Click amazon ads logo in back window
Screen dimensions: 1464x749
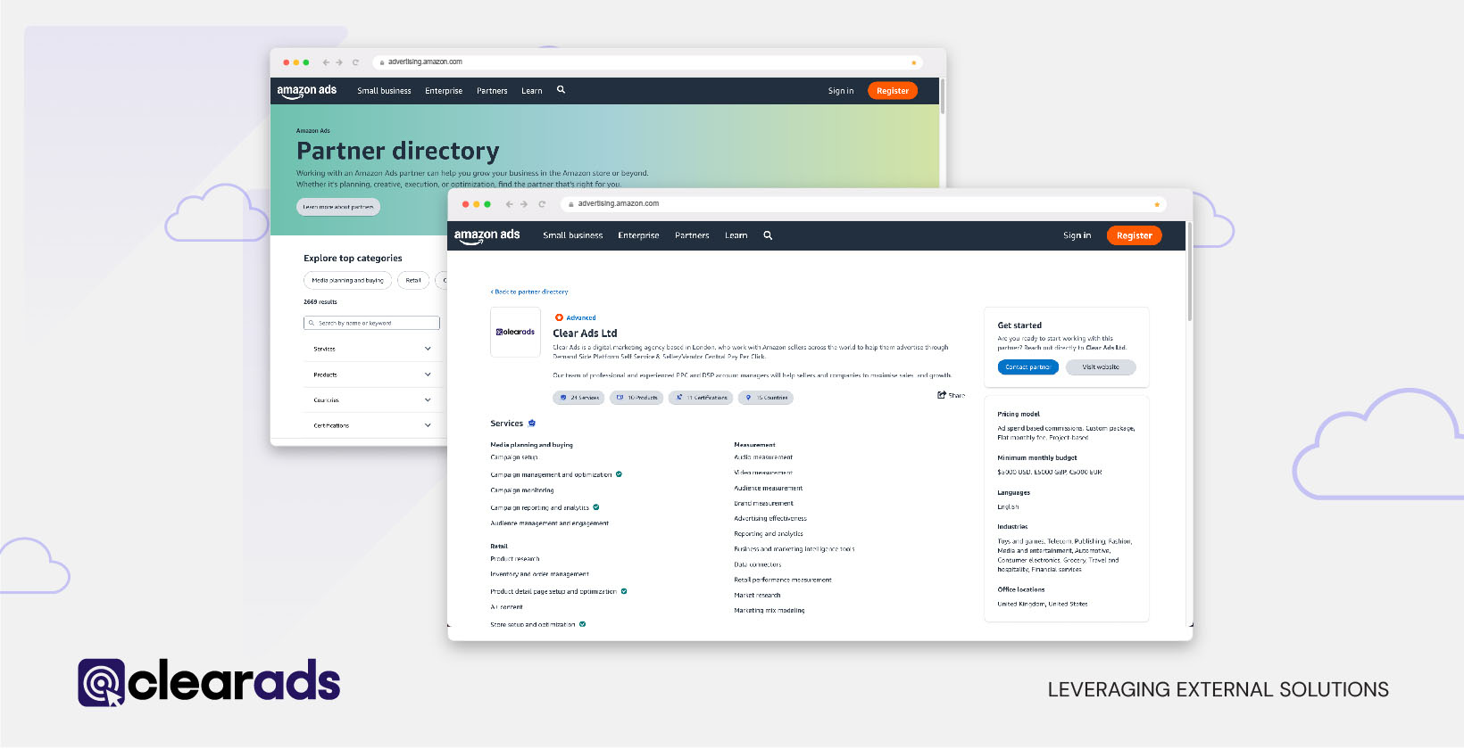306,91
